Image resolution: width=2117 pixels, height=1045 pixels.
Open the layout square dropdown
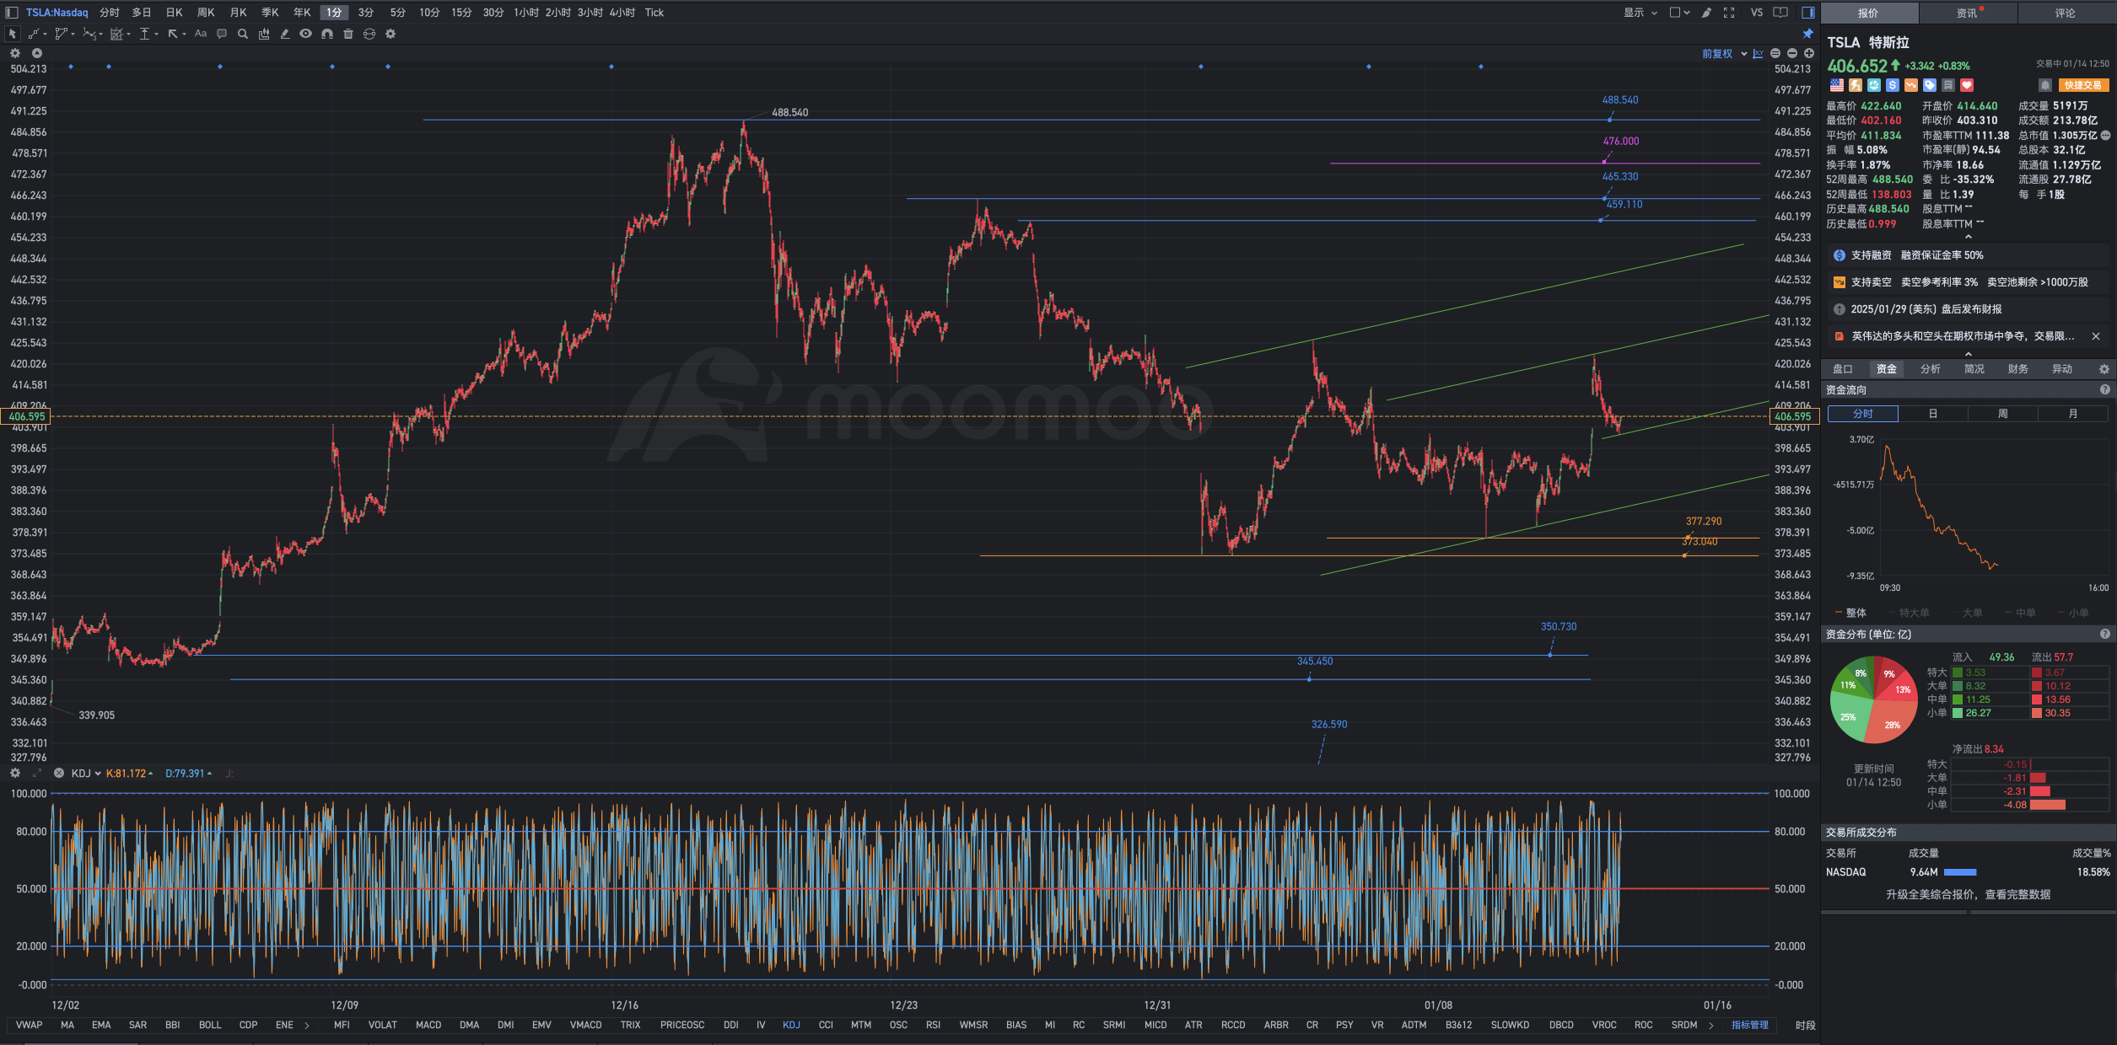coord(1679,13)
